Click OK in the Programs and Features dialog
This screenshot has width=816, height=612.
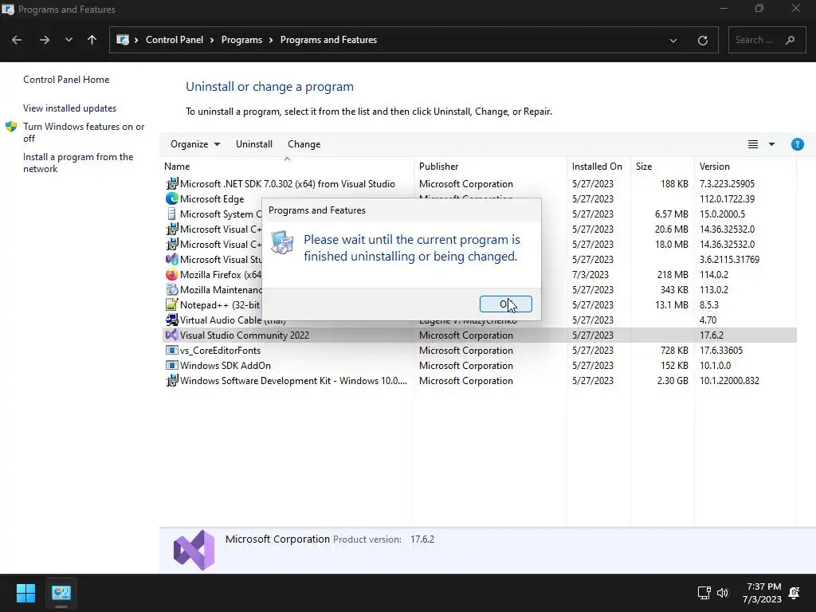(505, 304)
